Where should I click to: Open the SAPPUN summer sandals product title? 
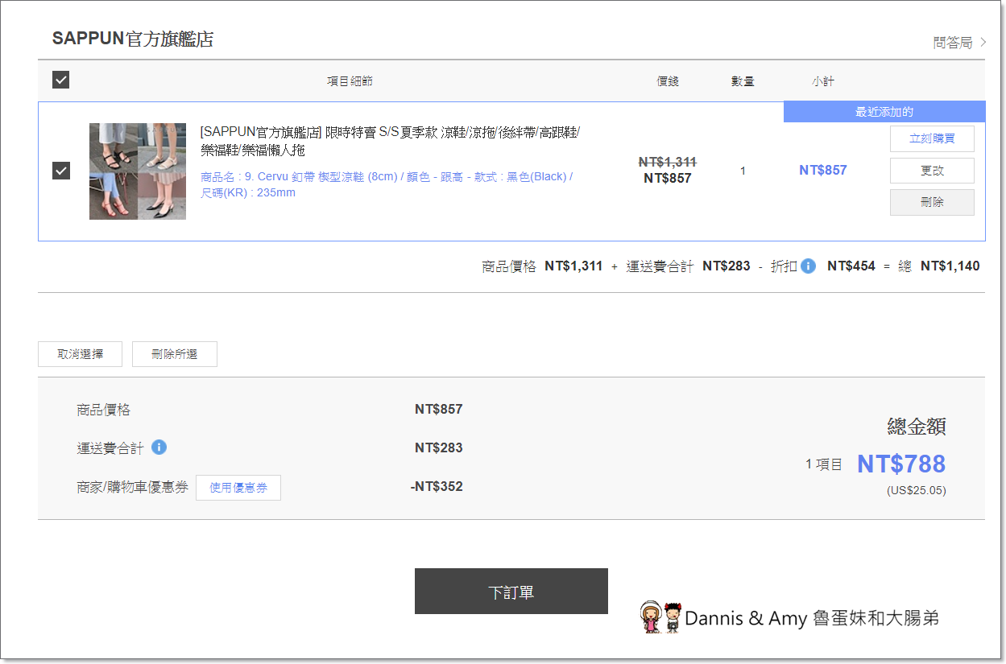(390, 141)
